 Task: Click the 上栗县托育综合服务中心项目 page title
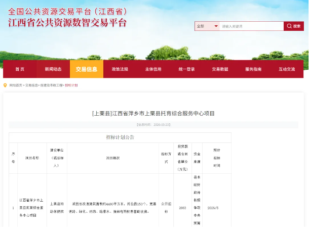[x=153, y=113]
